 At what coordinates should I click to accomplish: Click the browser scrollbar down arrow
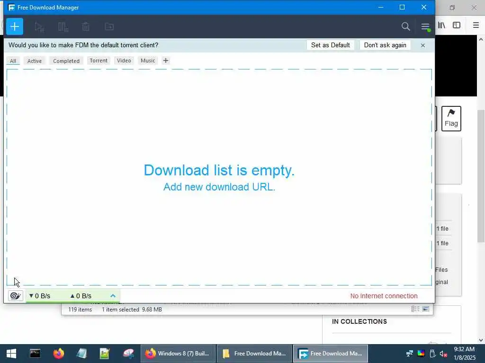click(x=481, y=340)
